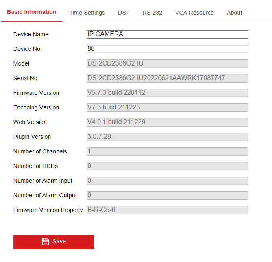
Task: Show the About tab
Action: pyautogui.click(x=234, y=13)
